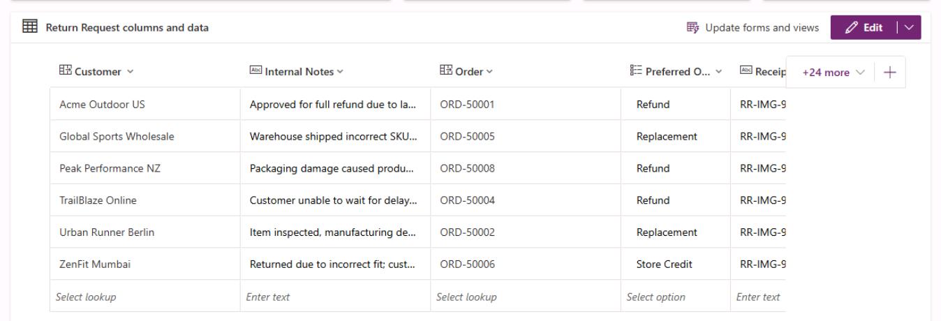The width and height of the screenshot is (941, 321).
Task: Click the Select lookup field under Customer
Action: coord(145,297)
